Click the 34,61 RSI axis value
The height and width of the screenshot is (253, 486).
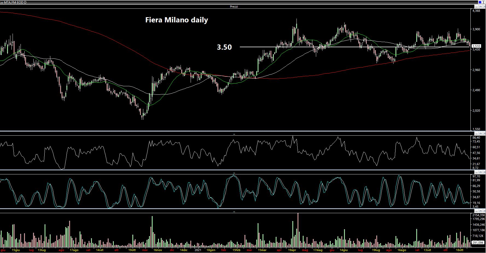[476, 158]
